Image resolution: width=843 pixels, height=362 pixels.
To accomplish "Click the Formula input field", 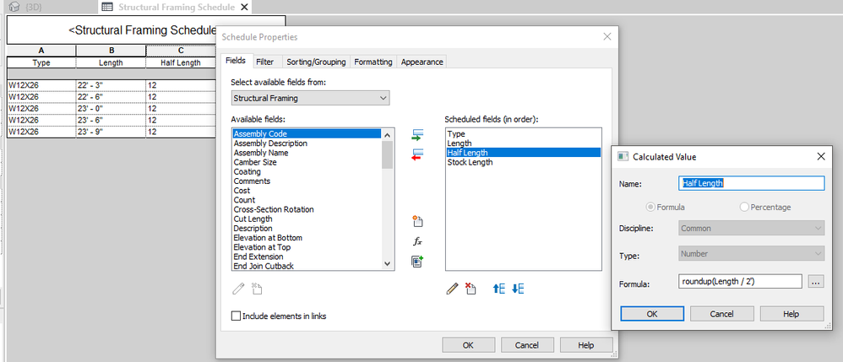I will click(740, 282).
